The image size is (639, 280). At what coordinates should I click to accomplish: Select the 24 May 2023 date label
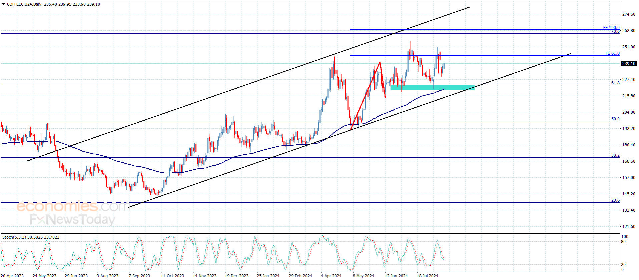click(44, 276)
